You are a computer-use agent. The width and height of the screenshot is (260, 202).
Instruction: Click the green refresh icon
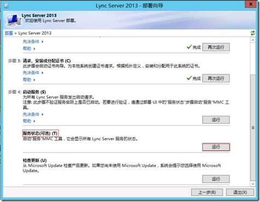(252, 33)
